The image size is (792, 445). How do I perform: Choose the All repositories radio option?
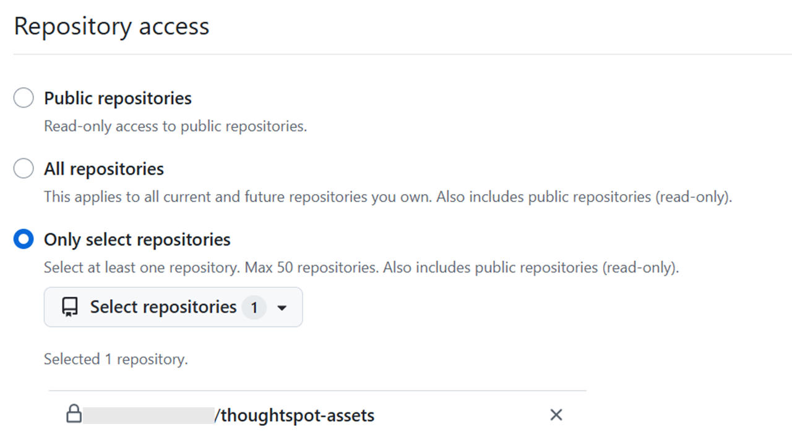(24, 168)
